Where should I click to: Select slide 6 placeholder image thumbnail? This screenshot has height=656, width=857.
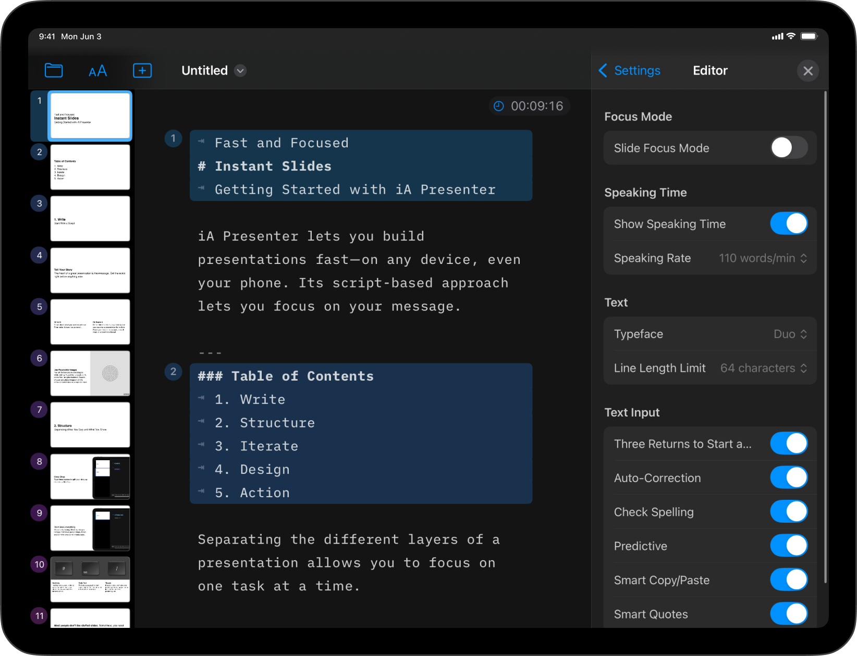90,373
